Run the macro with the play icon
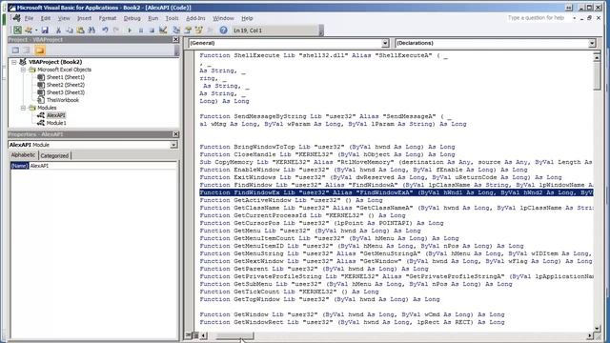610x343 pixels. [130, 30]
